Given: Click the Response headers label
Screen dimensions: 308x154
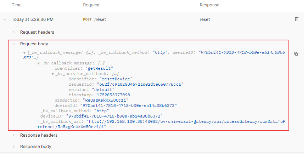Looking at the screenshot, I should 39,135.
